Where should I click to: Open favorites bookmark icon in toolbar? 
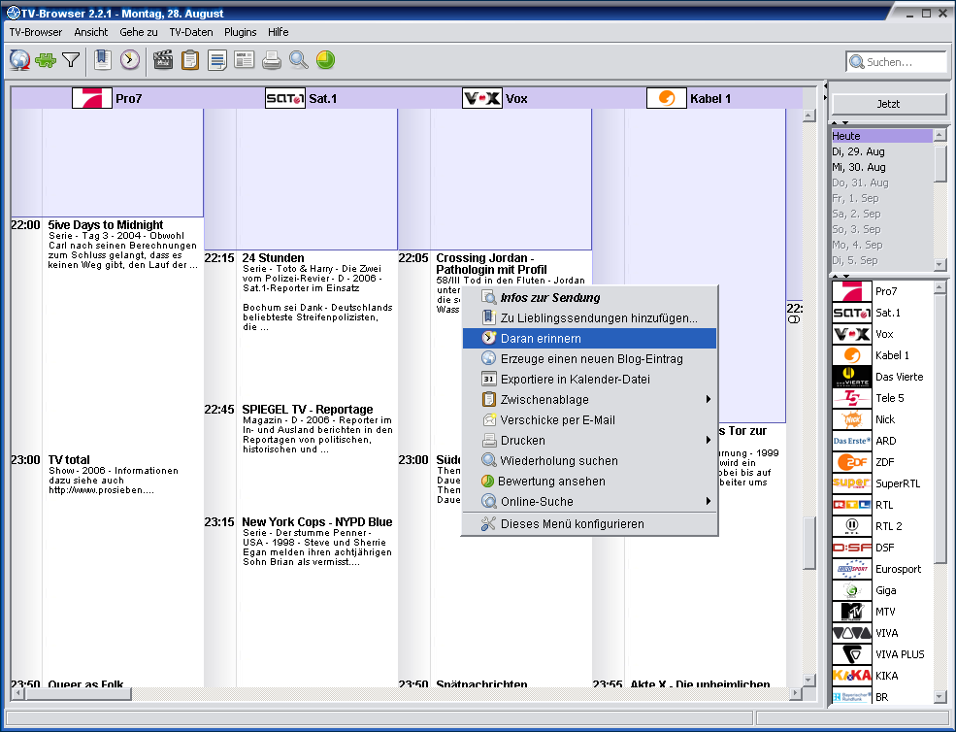(x=103, y=59)
